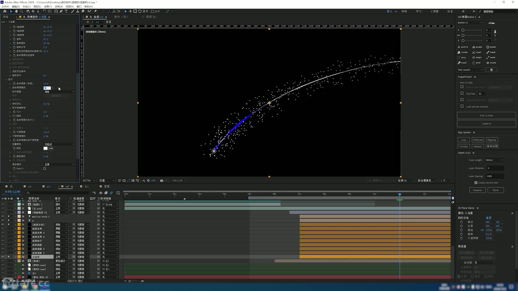Viewport: 518px width, 291px height.
Task: Click the timeline layer search field
Action: pos(57,193)
